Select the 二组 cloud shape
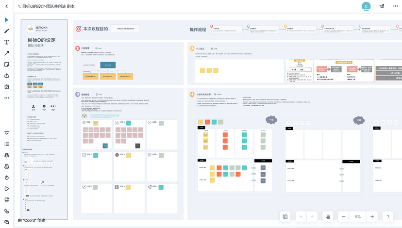Viewport: 402px width, 228px height. pos(359,120)
